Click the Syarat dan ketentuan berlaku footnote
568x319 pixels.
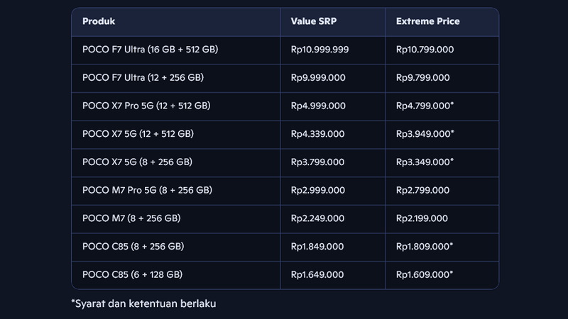click(143, 303)
